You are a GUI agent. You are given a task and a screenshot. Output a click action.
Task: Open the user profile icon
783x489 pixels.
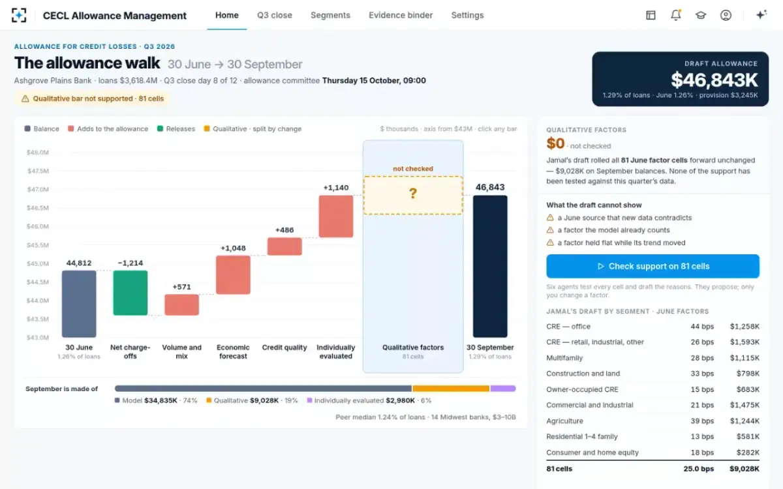[726, 15]
